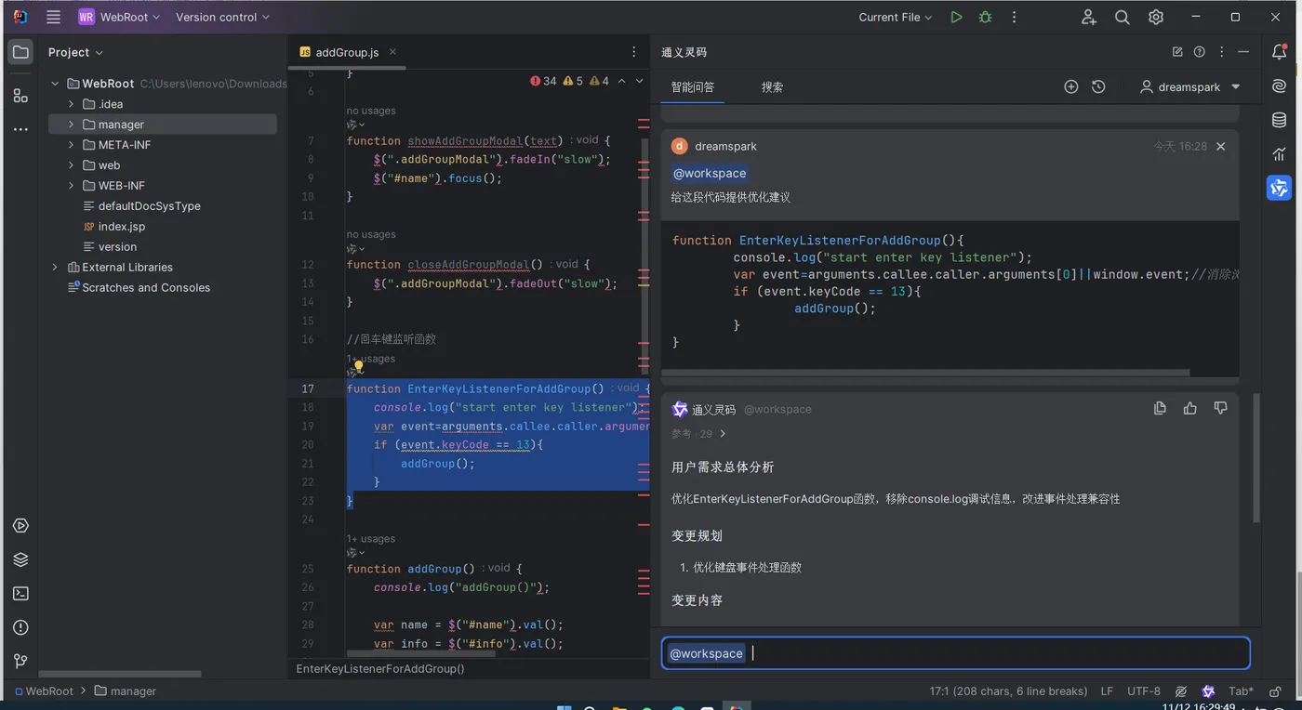This screenshot has height=710, width=1302.
Task: Like the Lingma answer
Action: point(1190,408)
